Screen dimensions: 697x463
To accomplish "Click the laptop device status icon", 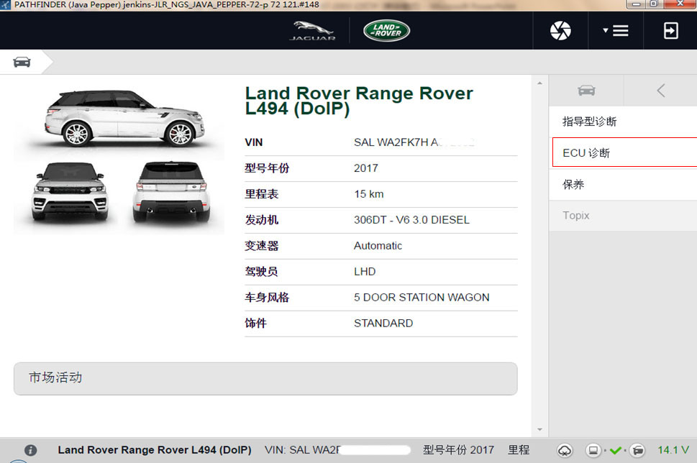I will 593,451.
